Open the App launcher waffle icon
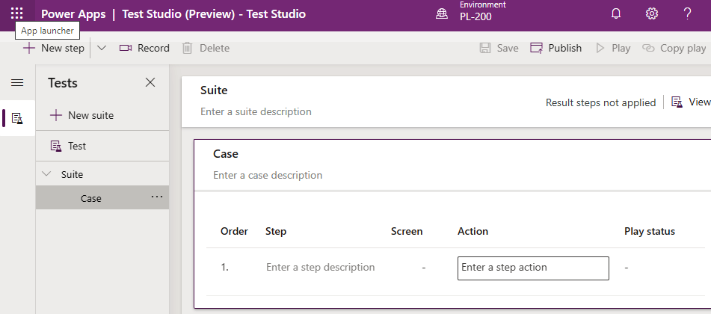Image resolution: width=711 pixels, height=314 pixels. (x=16, y=13)
